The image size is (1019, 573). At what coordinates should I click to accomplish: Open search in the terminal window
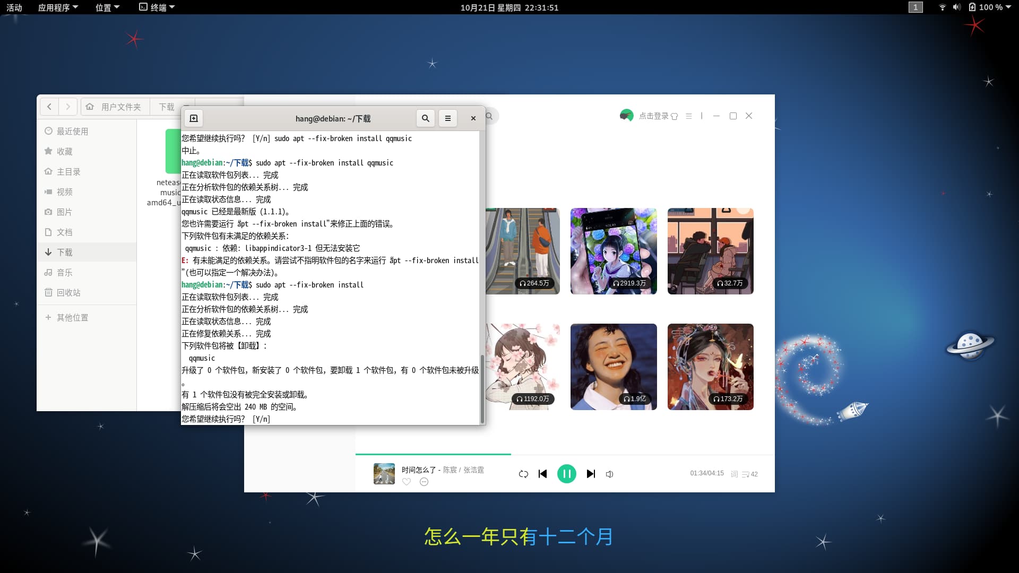click(425, 118)
